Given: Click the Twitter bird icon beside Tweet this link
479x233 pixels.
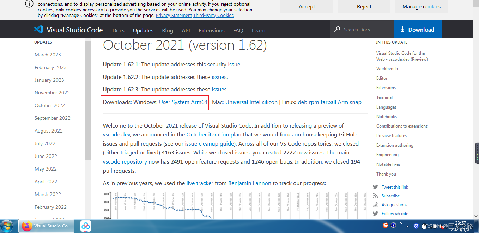Looking at the screenshot, I should pos(375,187).
